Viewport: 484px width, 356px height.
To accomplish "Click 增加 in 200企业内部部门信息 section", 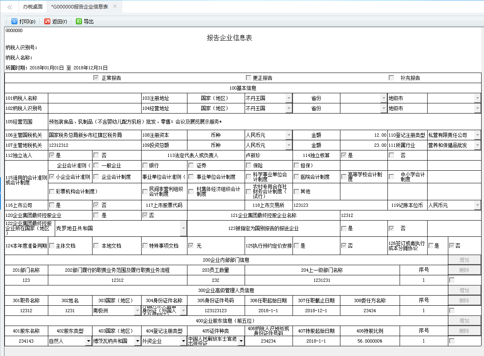I will [464, 260].
